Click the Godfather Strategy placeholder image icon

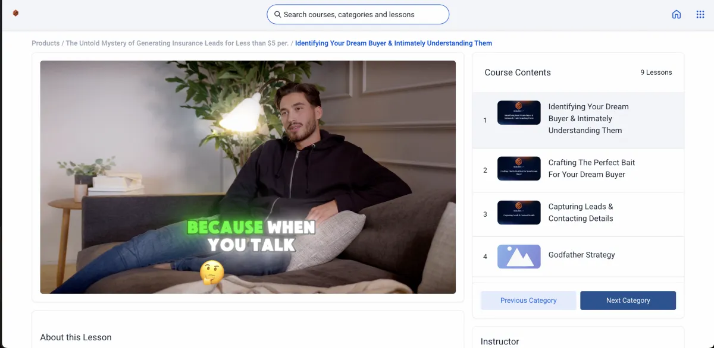(x=519, y=257)
